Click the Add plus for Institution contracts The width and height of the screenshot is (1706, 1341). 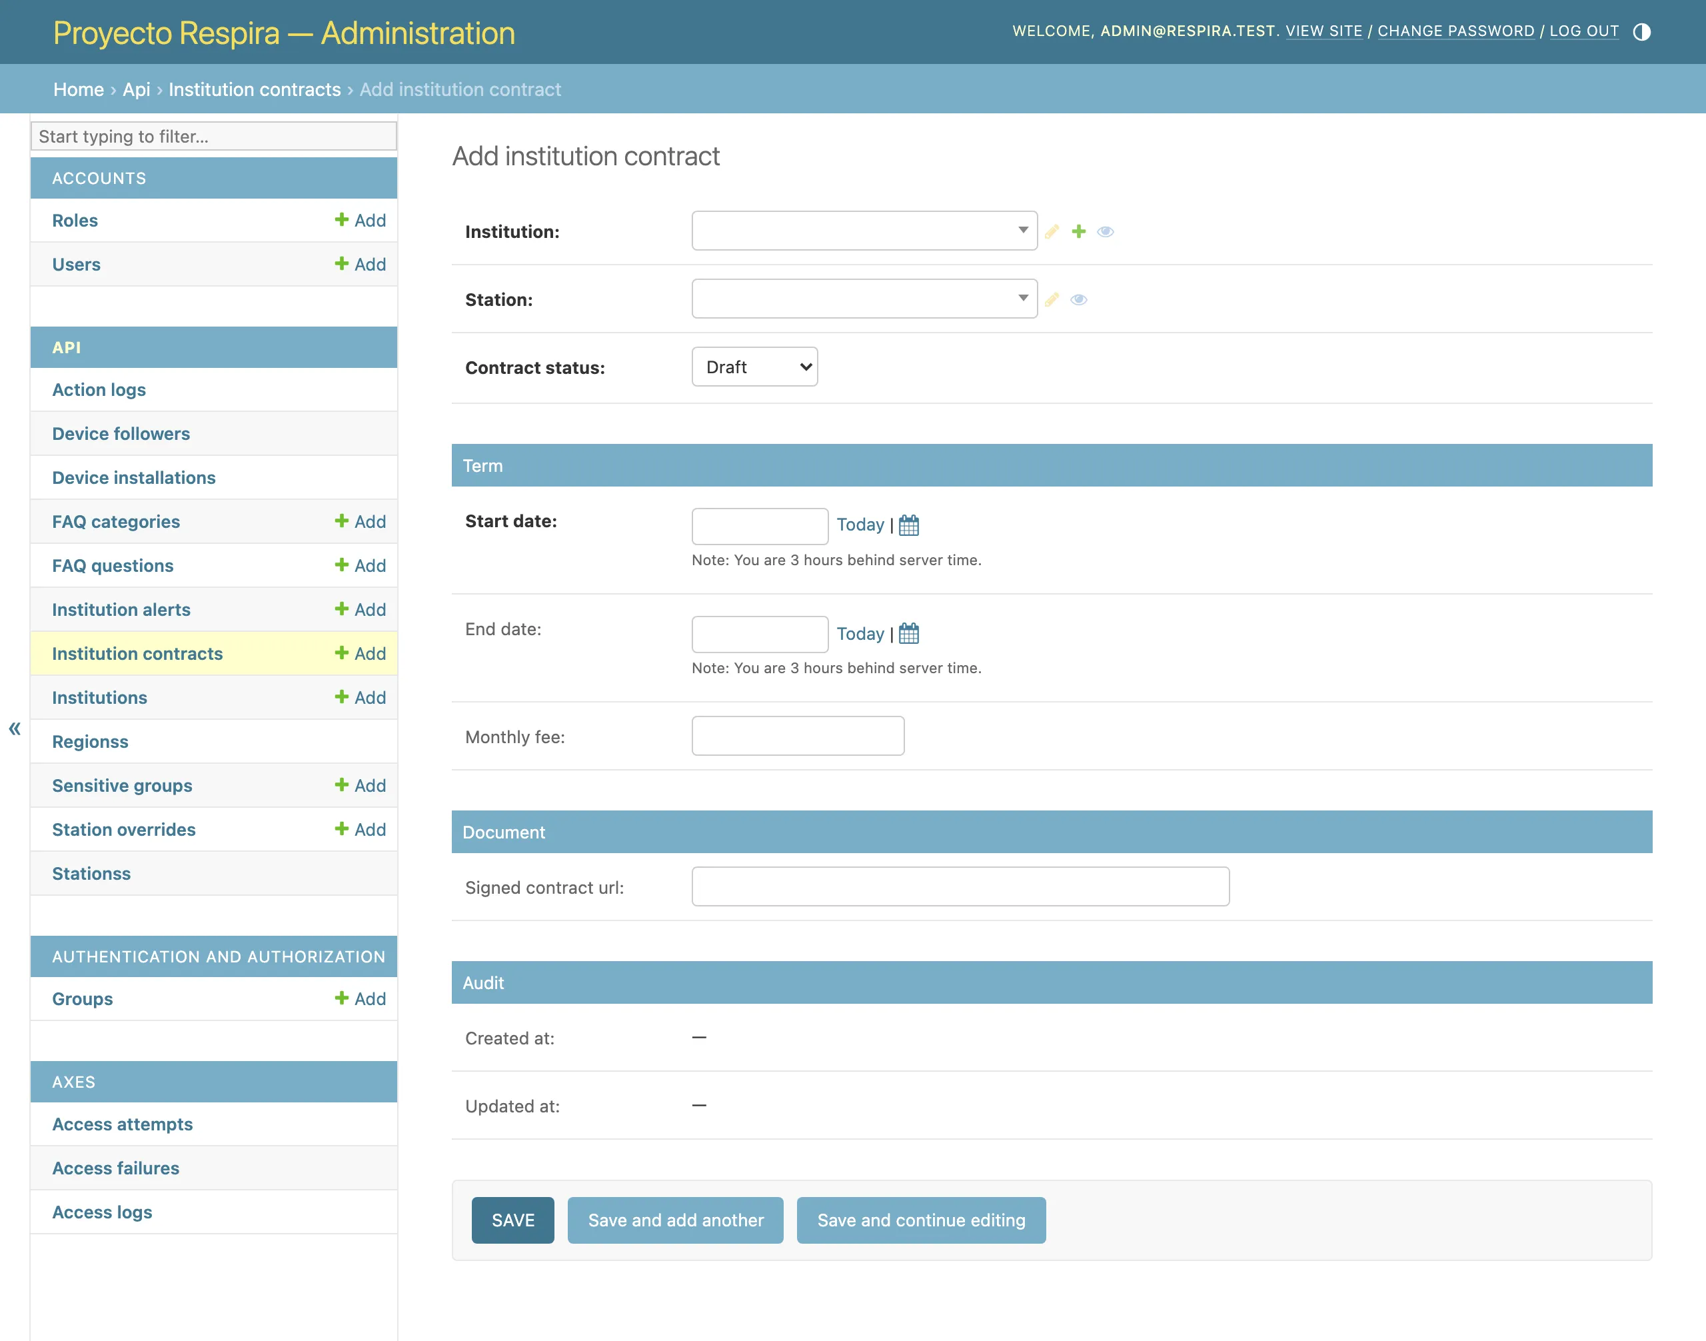click(361, 653)
